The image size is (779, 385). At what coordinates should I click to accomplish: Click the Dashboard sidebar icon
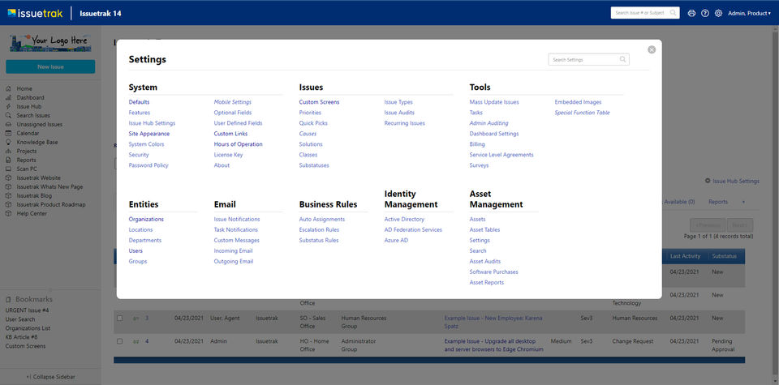[8, 98]
